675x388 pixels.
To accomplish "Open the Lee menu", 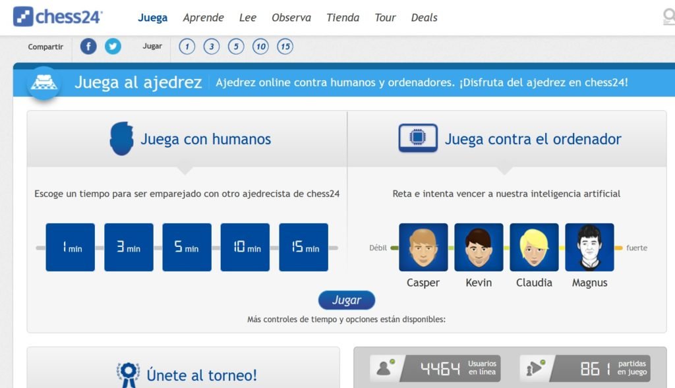I will point(248,18).
